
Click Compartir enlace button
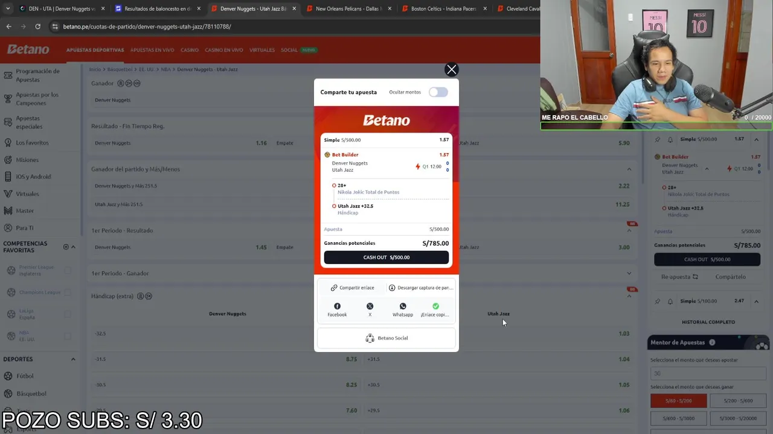click(353, 288)
